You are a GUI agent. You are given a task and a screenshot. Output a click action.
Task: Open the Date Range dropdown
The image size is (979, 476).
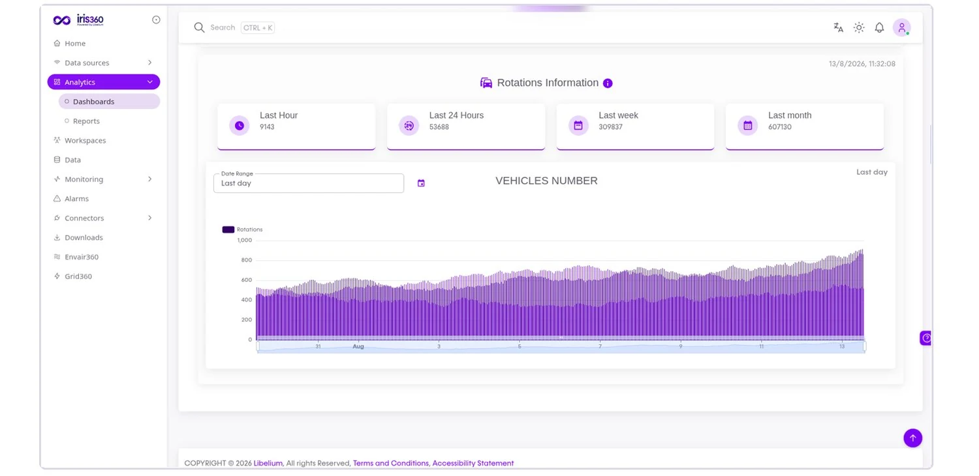(x=309, y=183)
